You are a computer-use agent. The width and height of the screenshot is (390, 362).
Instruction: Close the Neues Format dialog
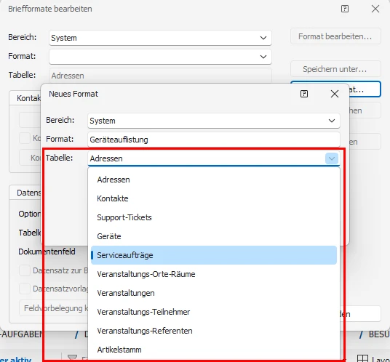pyautogui.click(x=335, y=94)
